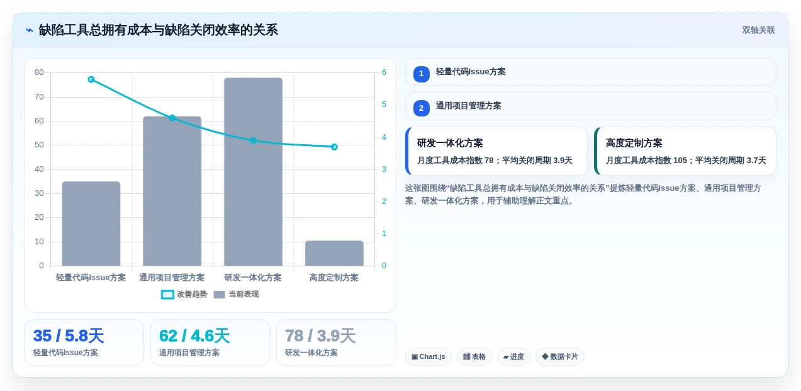Screen dimensions: 801x391
Task: Click the grid icon in the 表格 chip
Action: coord(466,357)
